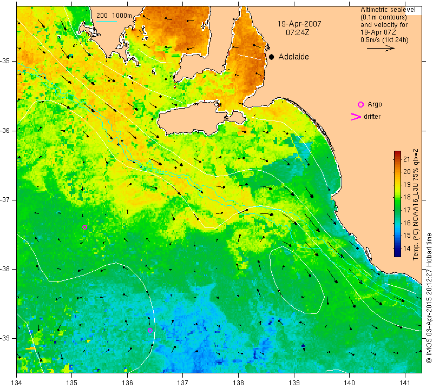This screenshot has height=389, width=433.
Task: Click the black Adelaide city marker dot
Action: coord(272,57)
